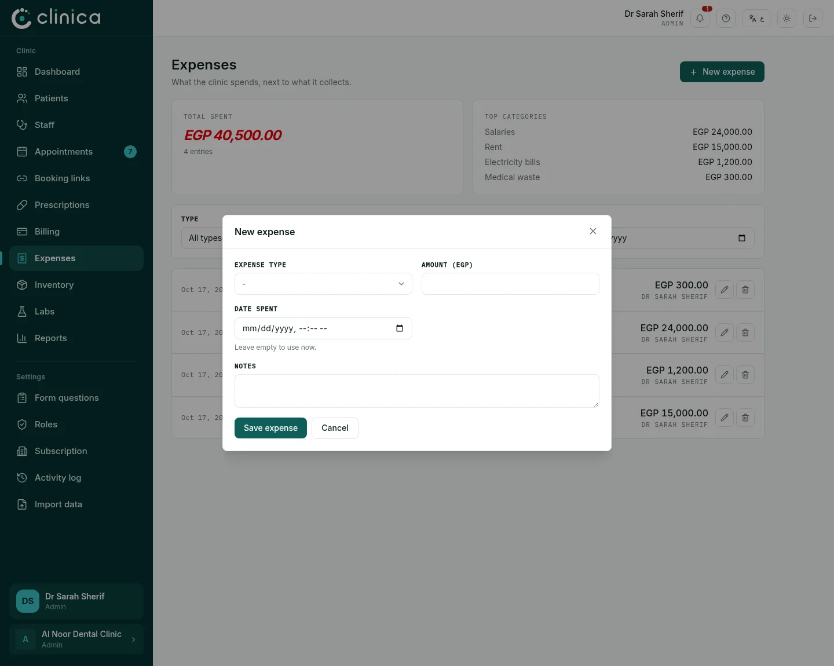Open Import data page
Viewport: 834px width, 666px height.
click(76, 504)
